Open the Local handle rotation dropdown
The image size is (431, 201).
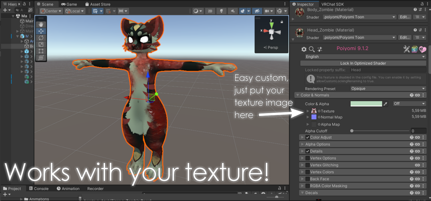pyautogui.click(x=75, y=11)
